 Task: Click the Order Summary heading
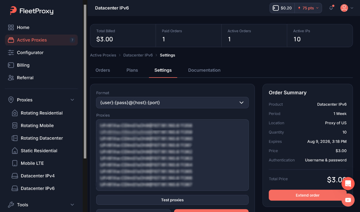point(287,93)
